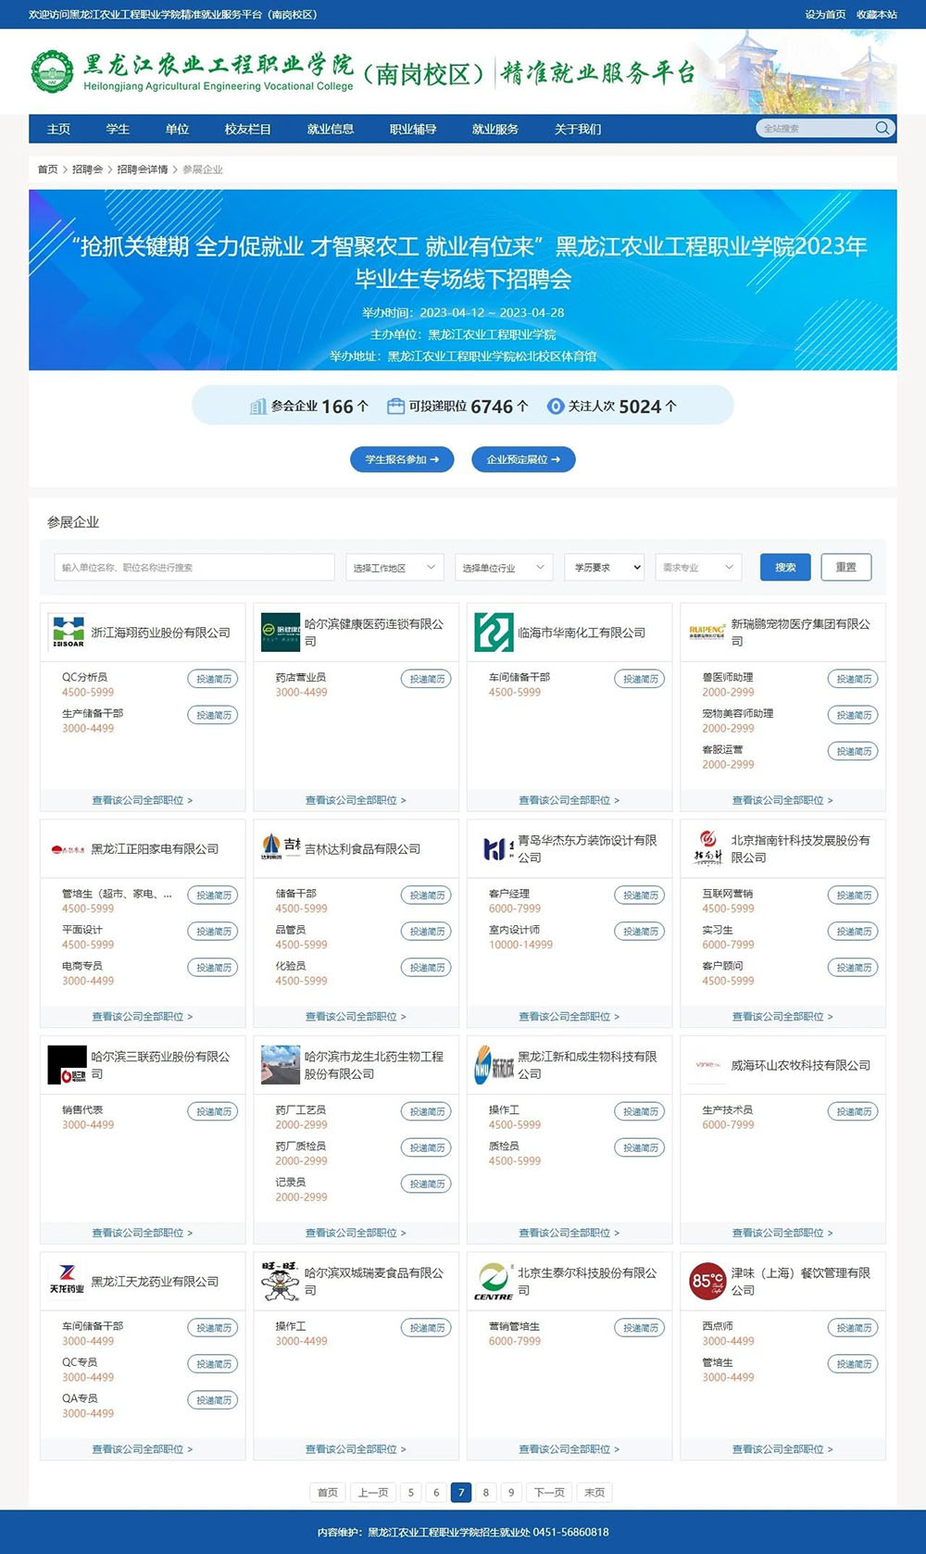The width and height of the screenshot is (926, 1554).
Task: Focus the 全站搜索 search field
Action: click(815, 129)
